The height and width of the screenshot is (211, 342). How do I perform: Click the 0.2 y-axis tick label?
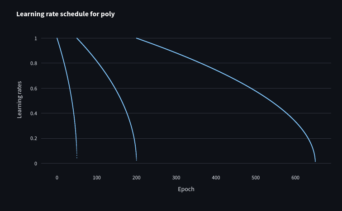tap(33, 138)
